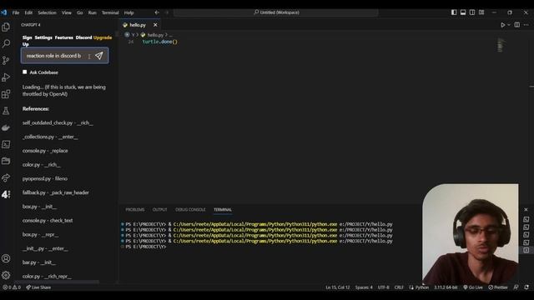The height and width of the screenshot is (300, 534).
Task: Open reference console.py - _replace
Action: tap(45, 151)
